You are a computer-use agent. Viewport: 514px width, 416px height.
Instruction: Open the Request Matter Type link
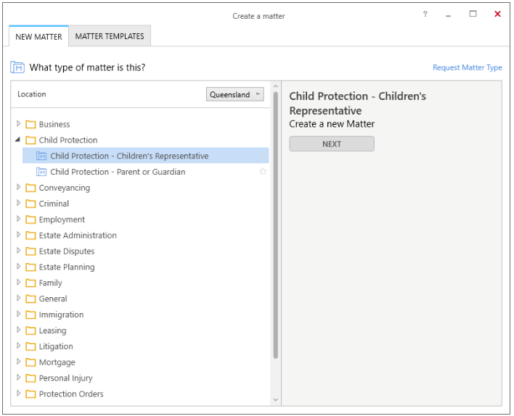(x=467, y=67)
